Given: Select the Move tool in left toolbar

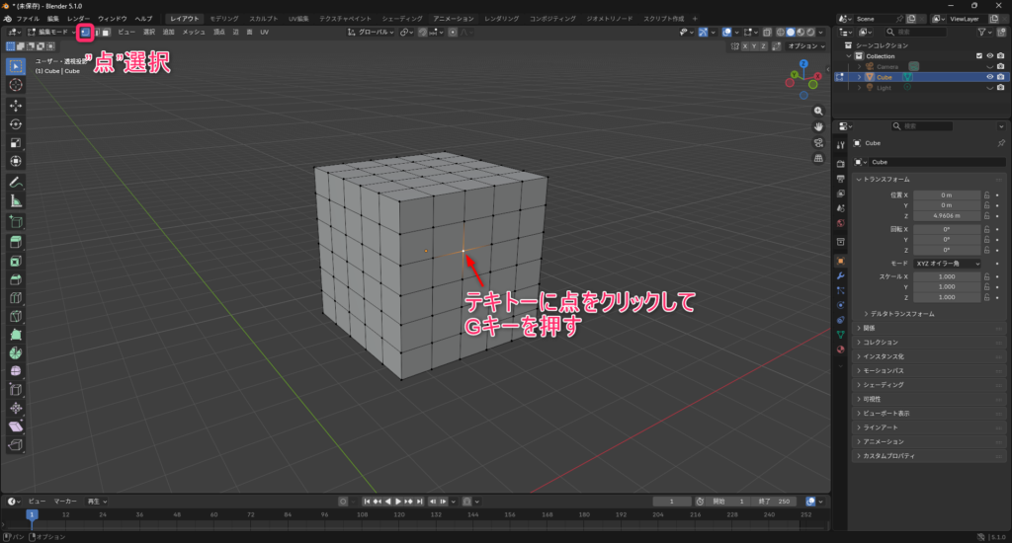Looking at the screenshot, I should 16,105.
